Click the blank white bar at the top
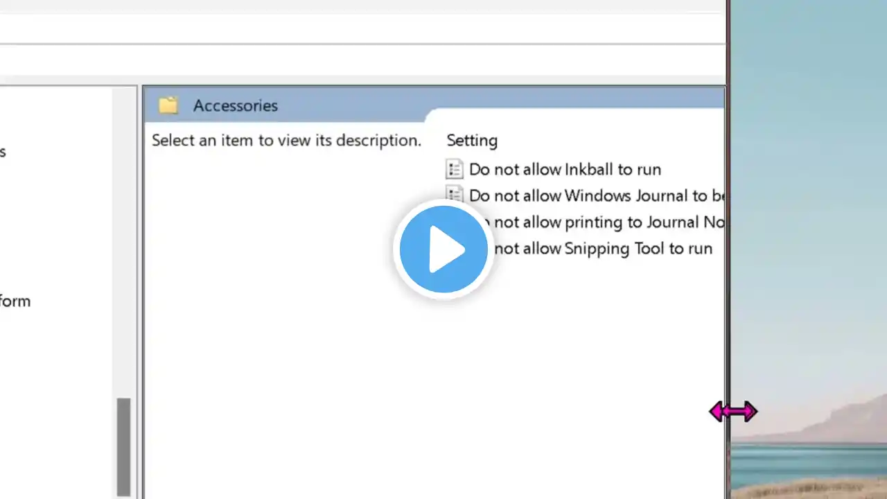The image size is (887, 499). pyautogui.click(x=360, y=28)
